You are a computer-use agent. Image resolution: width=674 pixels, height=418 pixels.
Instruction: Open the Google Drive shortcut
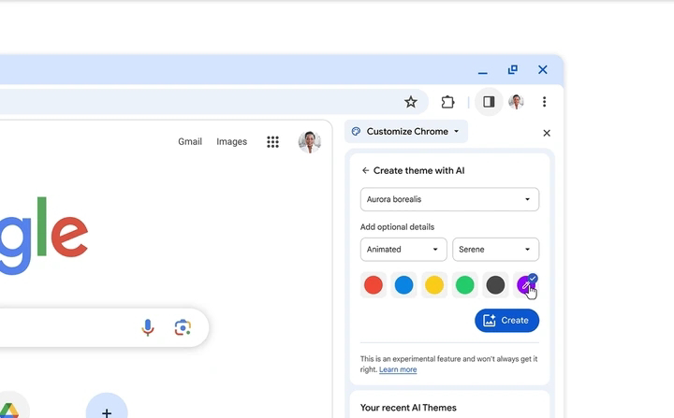click(x=8, y=409)
